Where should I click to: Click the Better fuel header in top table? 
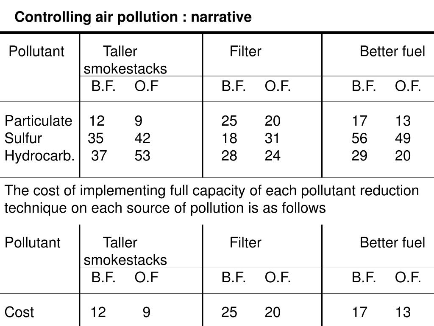392,51
